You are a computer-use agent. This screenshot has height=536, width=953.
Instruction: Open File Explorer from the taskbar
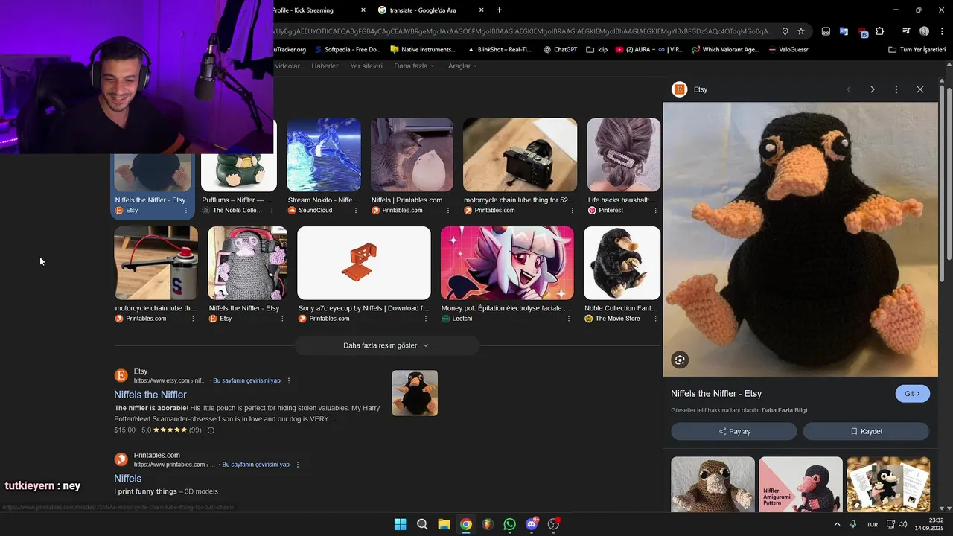444,524
